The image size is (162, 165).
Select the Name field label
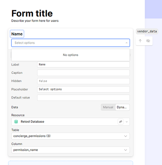pos(17,34)
